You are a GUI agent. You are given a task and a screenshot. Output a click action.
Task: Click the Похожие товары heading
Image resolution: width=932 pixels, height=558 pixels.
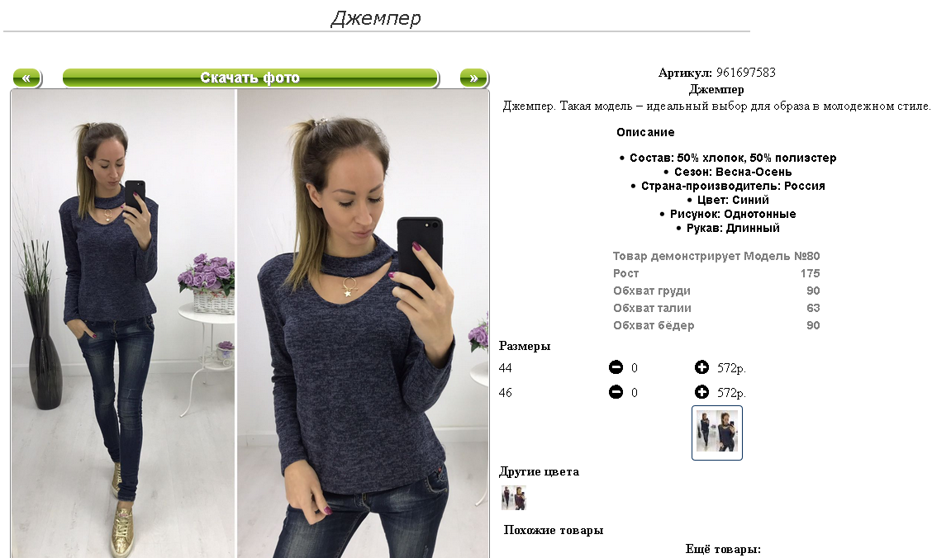point(554,530)
